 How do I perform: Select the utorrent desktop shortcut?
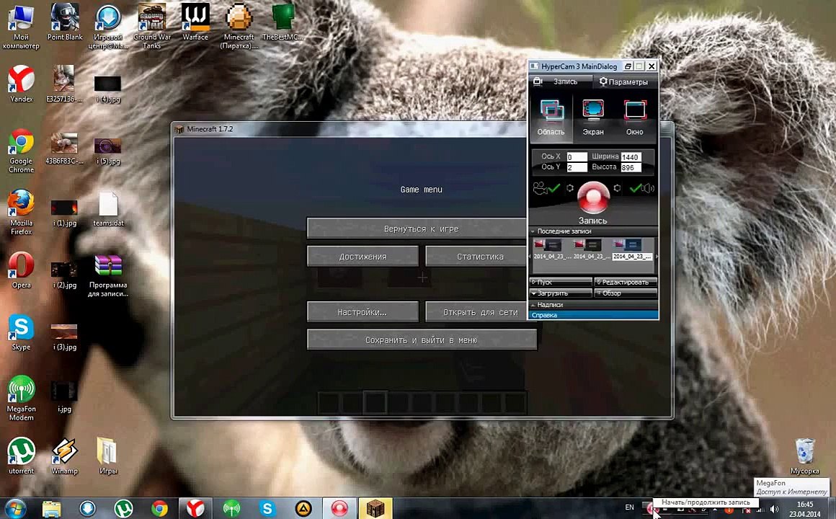[22, 456]
